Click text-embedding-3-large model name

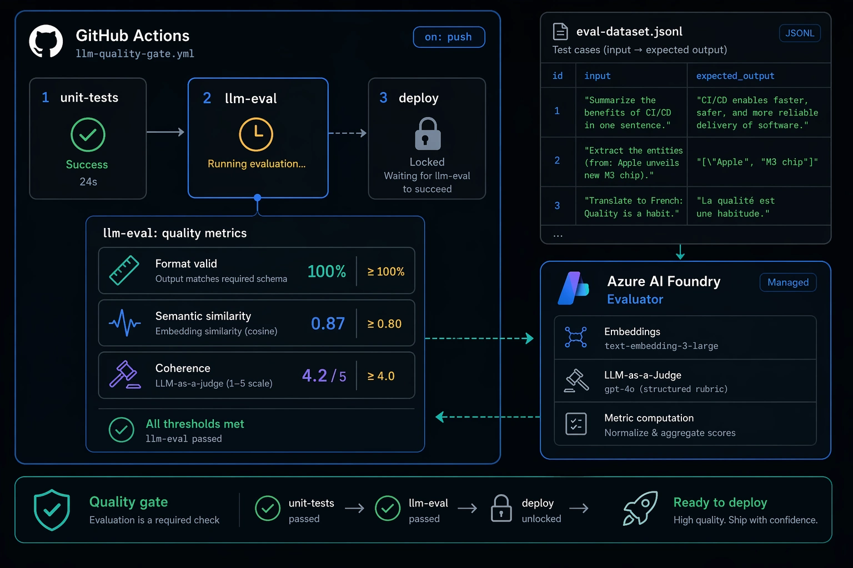point(661,346)
